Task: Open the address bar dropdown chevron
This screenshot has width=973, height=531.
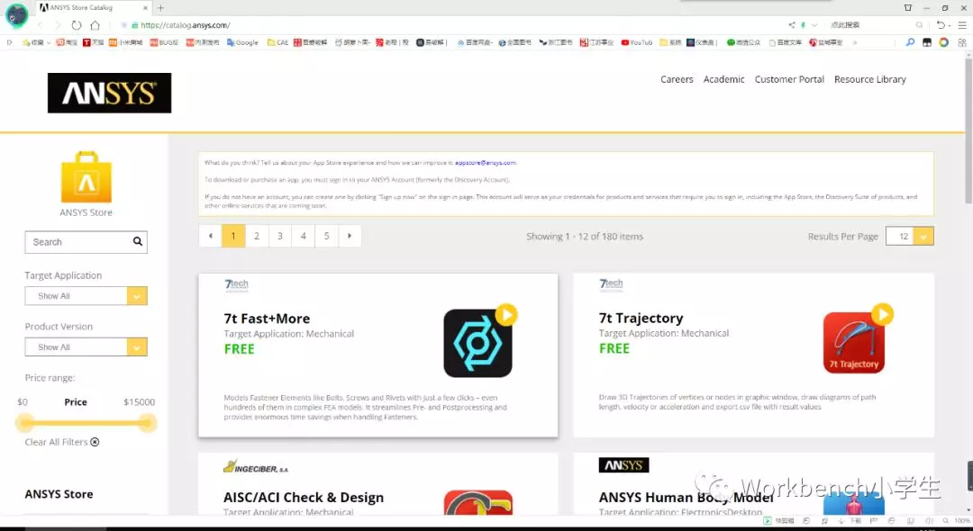Action: pos(814,25)
